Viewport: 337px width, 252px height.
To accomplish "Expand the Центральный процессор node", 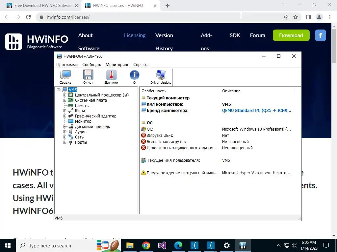I will [x=65, y=95].
